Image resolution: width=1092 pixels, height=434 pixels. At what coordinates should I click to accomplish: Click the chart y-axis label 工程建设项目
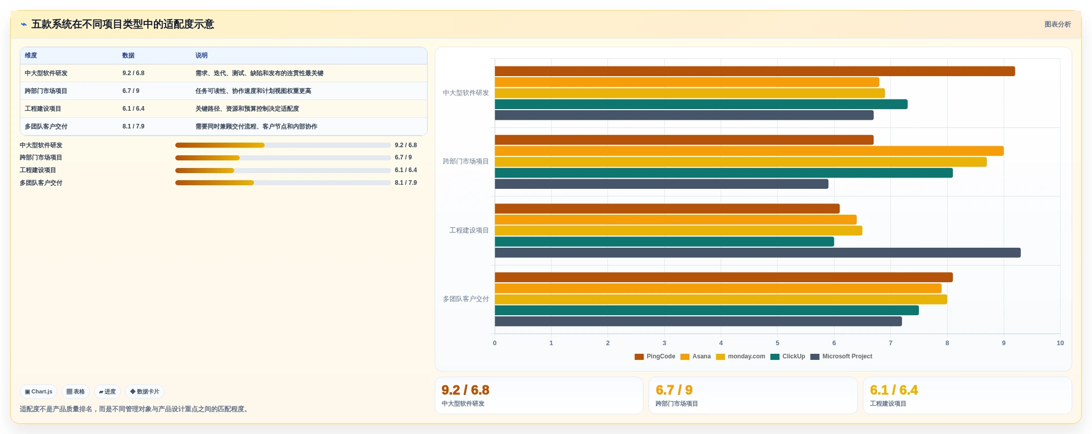469,230
